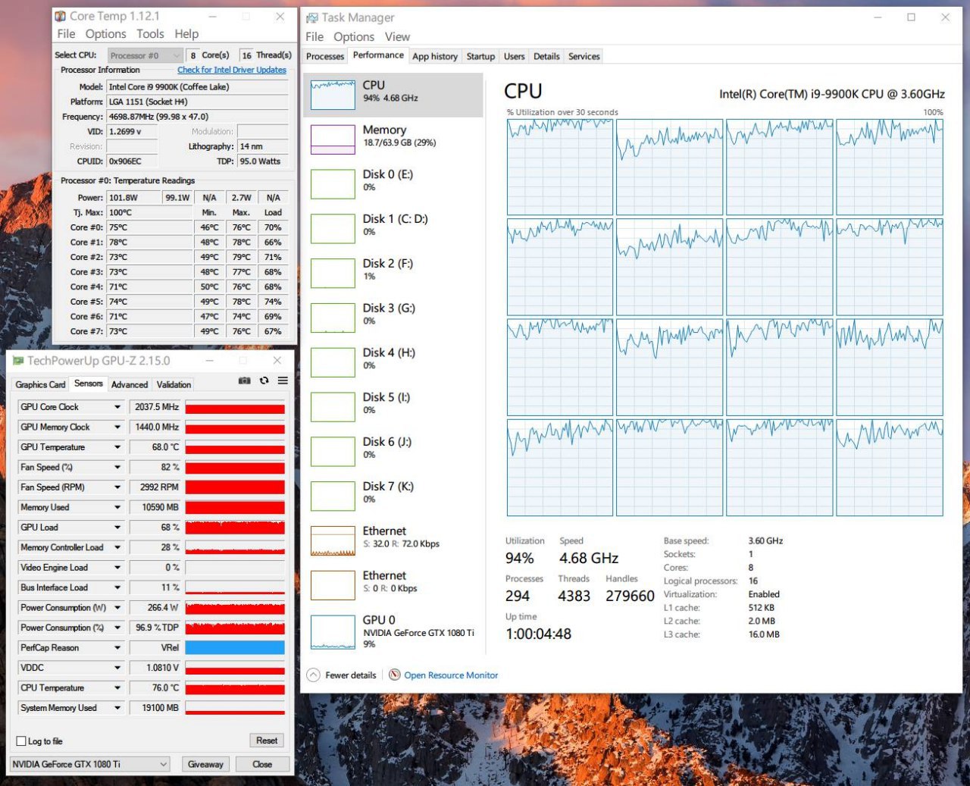Click the Core #0 75°C temperature reading
The image size is (970, 786).
pos(149,227)
